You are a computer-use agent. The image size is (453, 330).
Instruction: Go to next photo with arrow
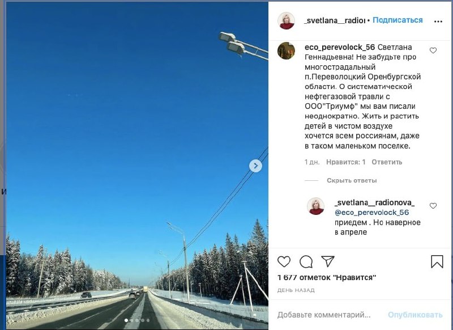click(x=255, y=166)
